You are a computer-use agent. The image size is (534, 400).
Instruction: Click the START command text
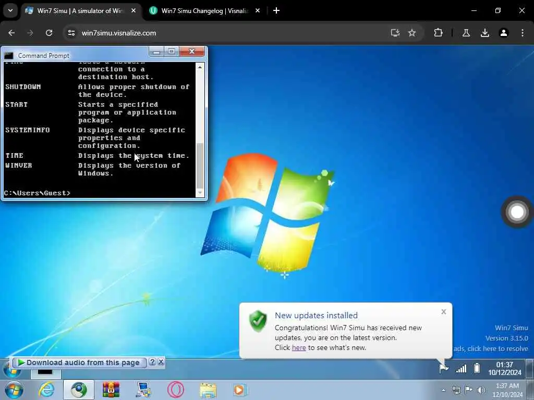point(16,104)
